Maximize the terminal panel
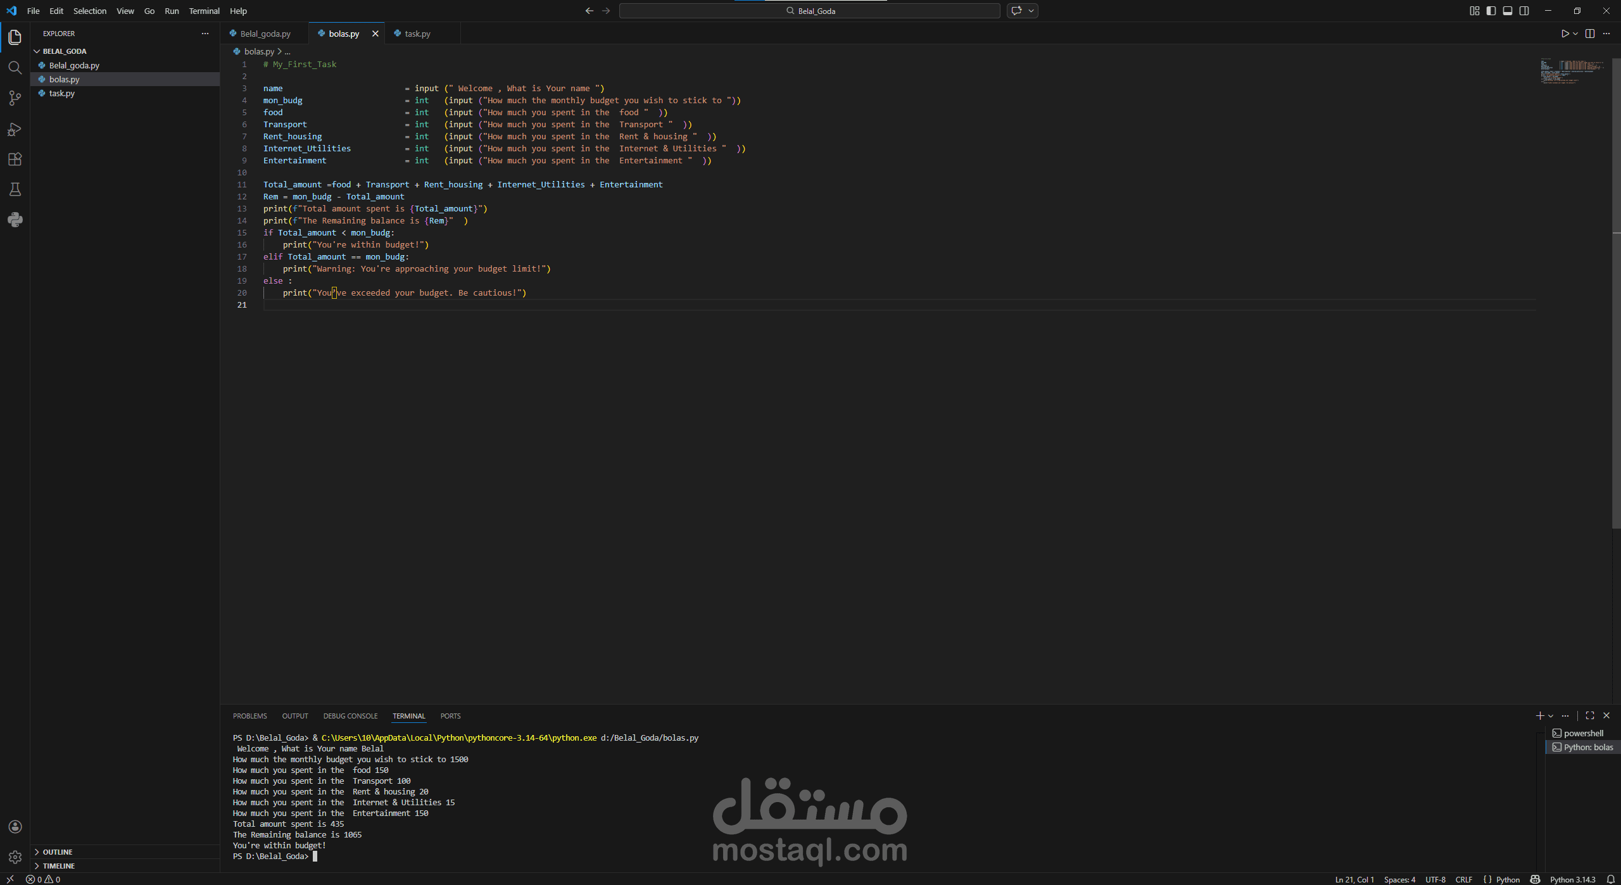The height and width of the screenshot is (885, 1621). click(x=1589, y=715)
